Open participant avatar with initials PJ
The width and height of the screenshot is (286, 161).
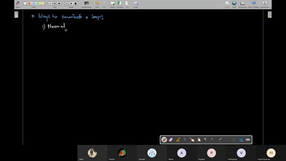click(x=271, y=153)
